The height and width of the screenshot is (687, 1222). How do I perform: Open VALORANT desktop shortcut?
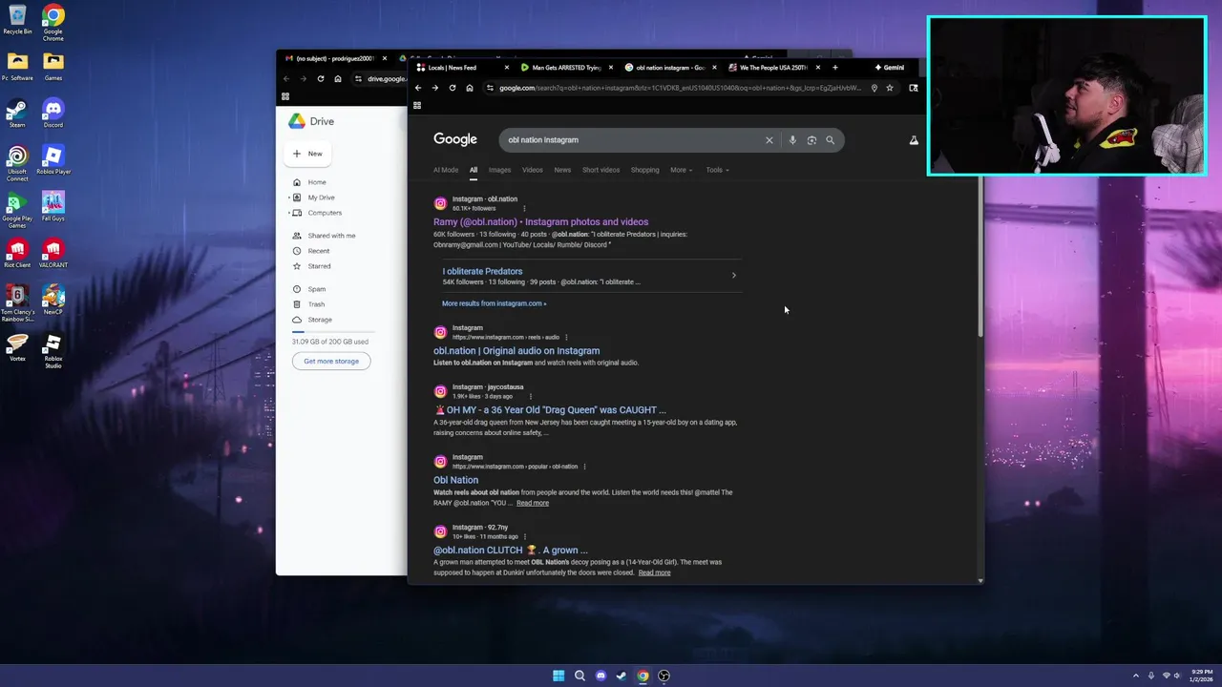[53, 255]
